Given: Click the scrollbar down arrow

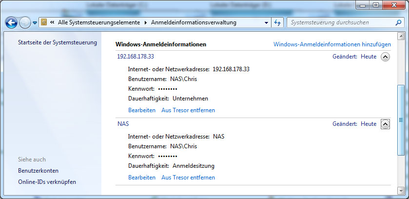Looking at the screenshot, I should tap(401, 191).
